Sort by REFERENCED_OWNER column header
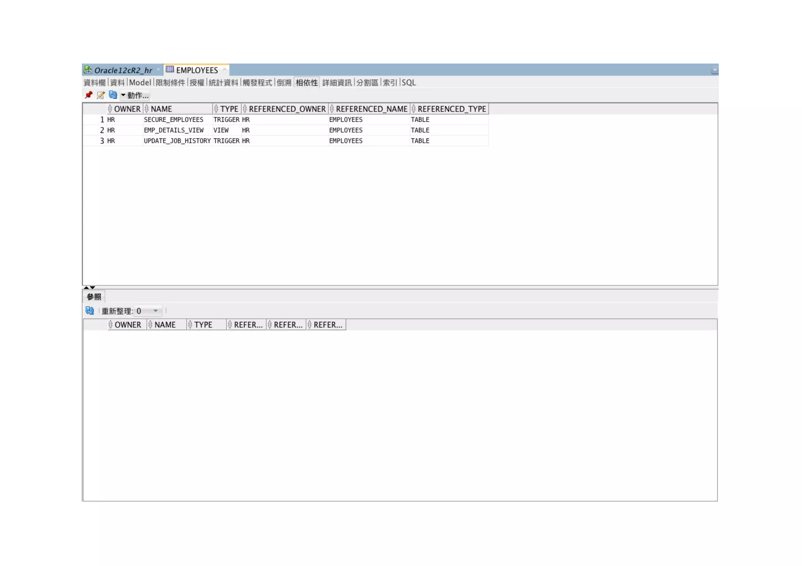The image size is (802, 566). (285, 109)
